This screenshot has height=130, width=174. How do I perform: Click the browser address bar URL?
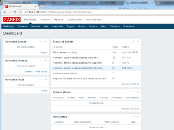coord(57,12)
